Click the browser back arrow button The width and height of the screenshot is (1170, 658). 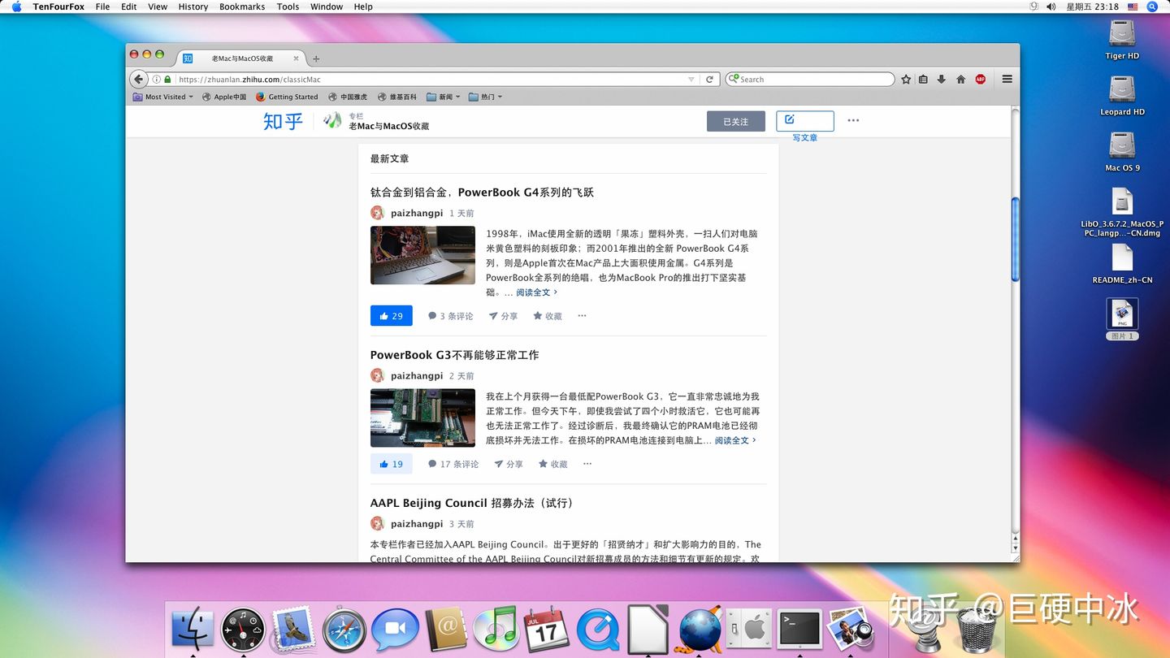pyautogui.click(x=139, y=80)
